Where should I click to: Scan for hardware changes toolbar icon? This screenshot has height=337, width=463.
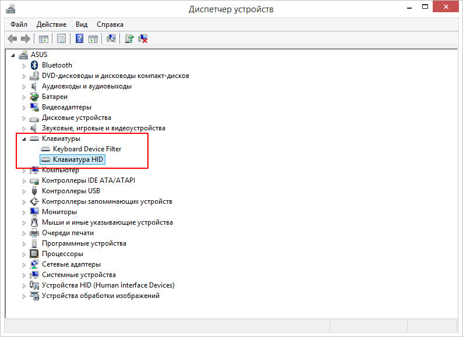(x=111, y=38)
